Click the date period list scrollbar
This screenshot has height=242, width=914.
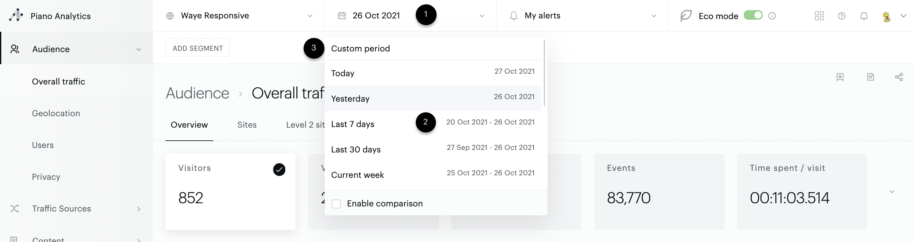pos(544,73)
